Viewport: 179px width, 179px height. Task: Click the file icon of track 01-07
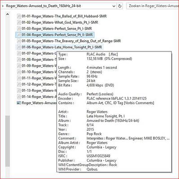click(x=19, y=53)
